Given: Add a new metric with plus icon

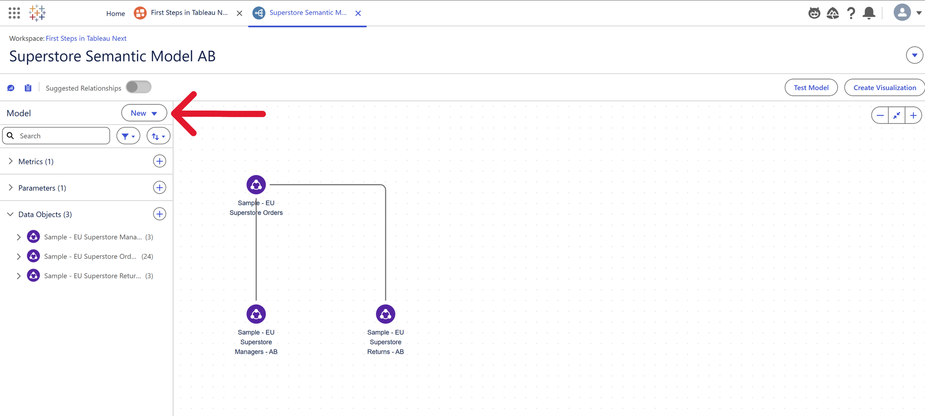Looking at the screenshot, I should click(x=160, y=161).
